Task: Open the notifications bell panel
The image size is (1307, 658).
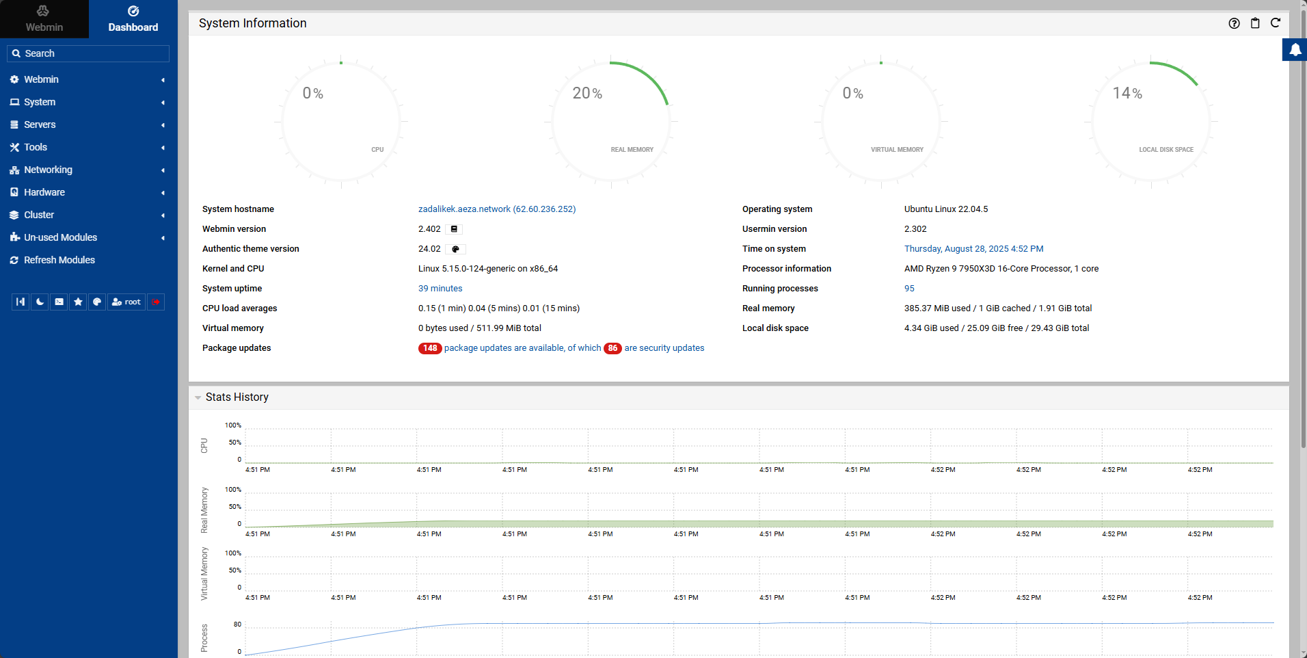Action: pos(1295,50)
